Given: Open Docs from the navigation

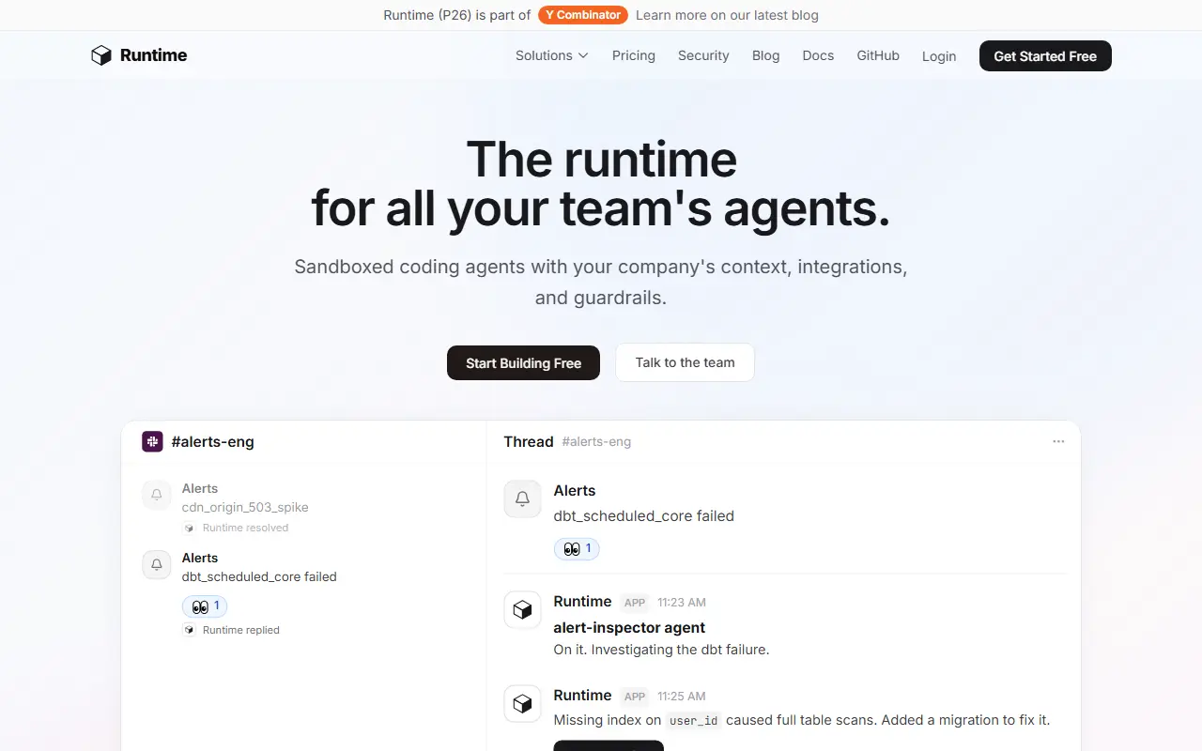Looking at the screenshot, I should (x=818, y=55).
